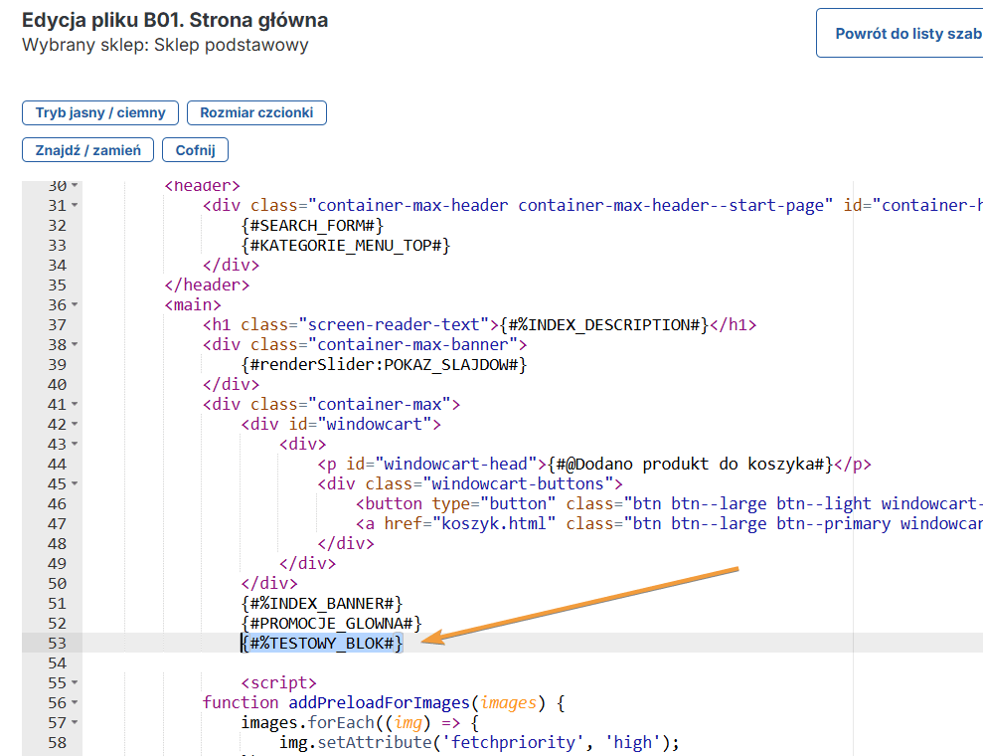Collapse the div fold arrow at line 31
The image size is (983, 756).
click(x=75, y=206)
